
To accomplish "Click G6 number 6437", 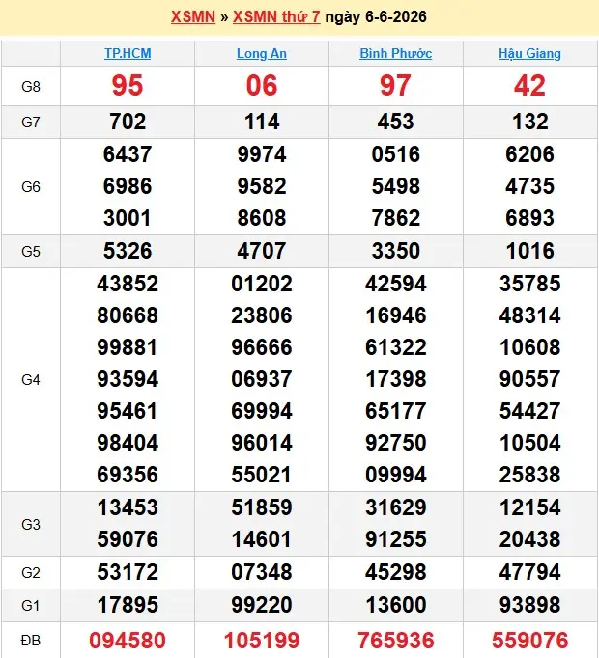I will (x=128, y=154).
